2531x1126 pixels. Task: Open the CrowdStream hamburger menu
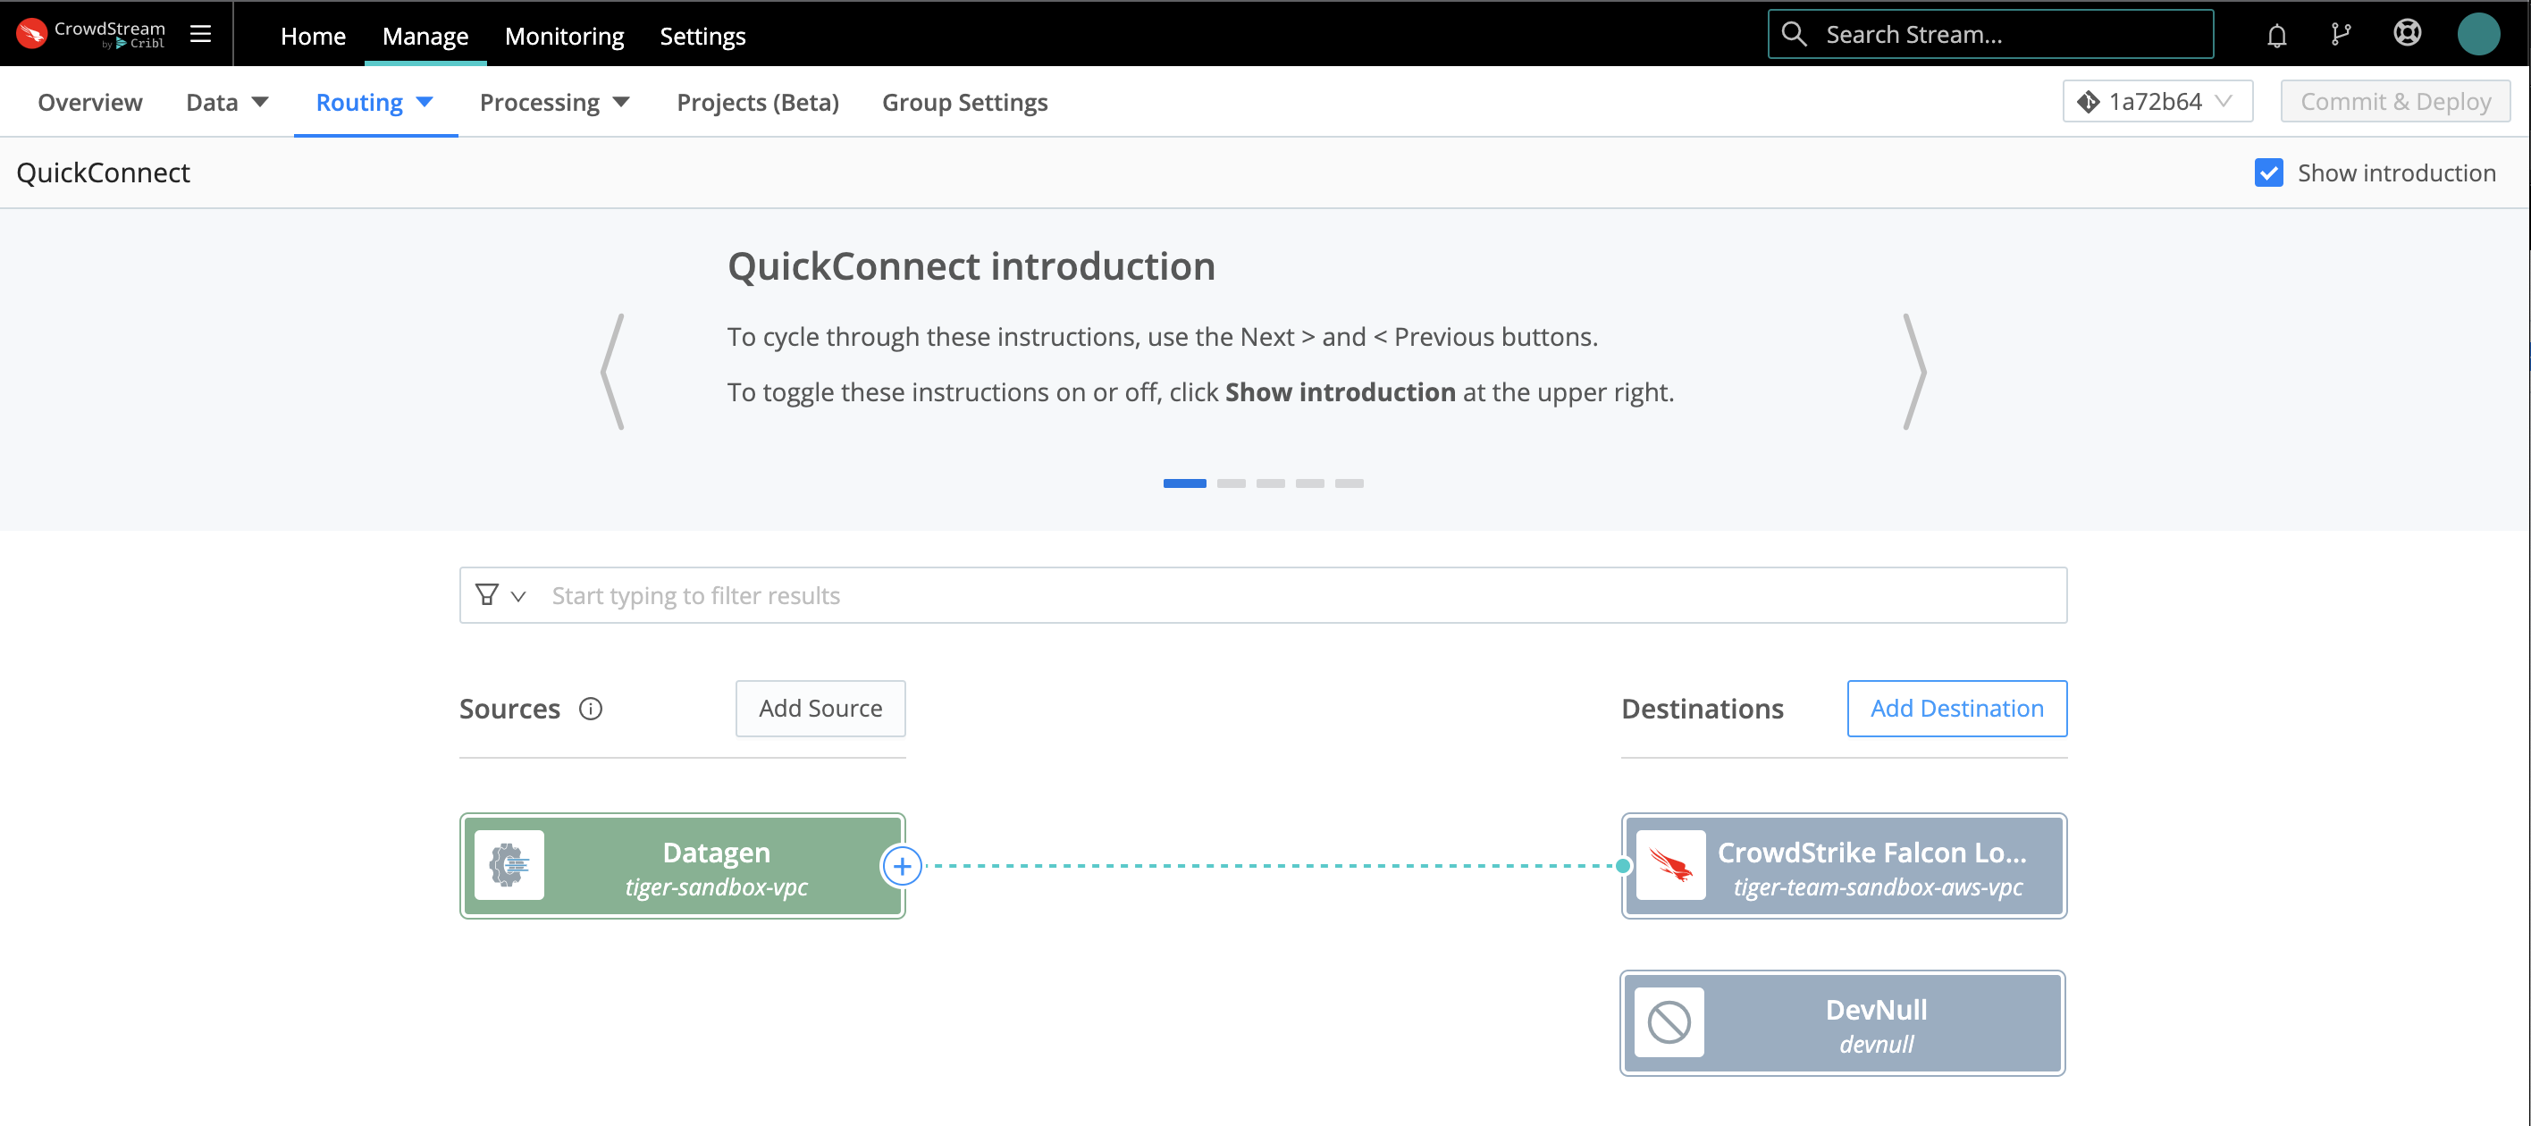[200, 33]
